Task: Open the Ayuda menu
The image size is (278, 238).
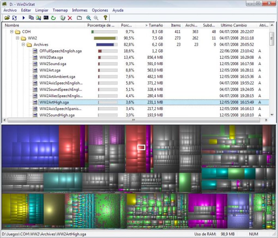Action: tap(118, 10)
